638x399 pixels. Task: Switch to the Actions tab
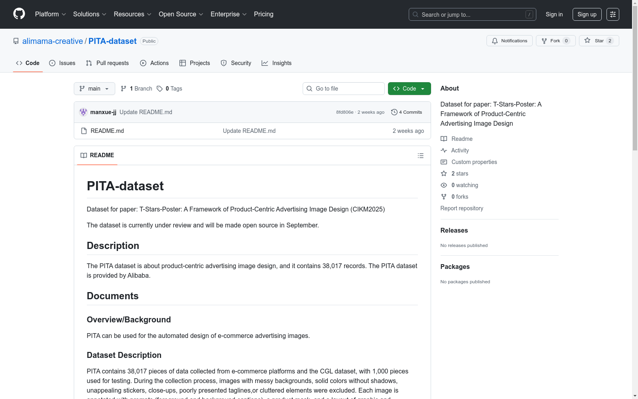[x=154, y=63]
